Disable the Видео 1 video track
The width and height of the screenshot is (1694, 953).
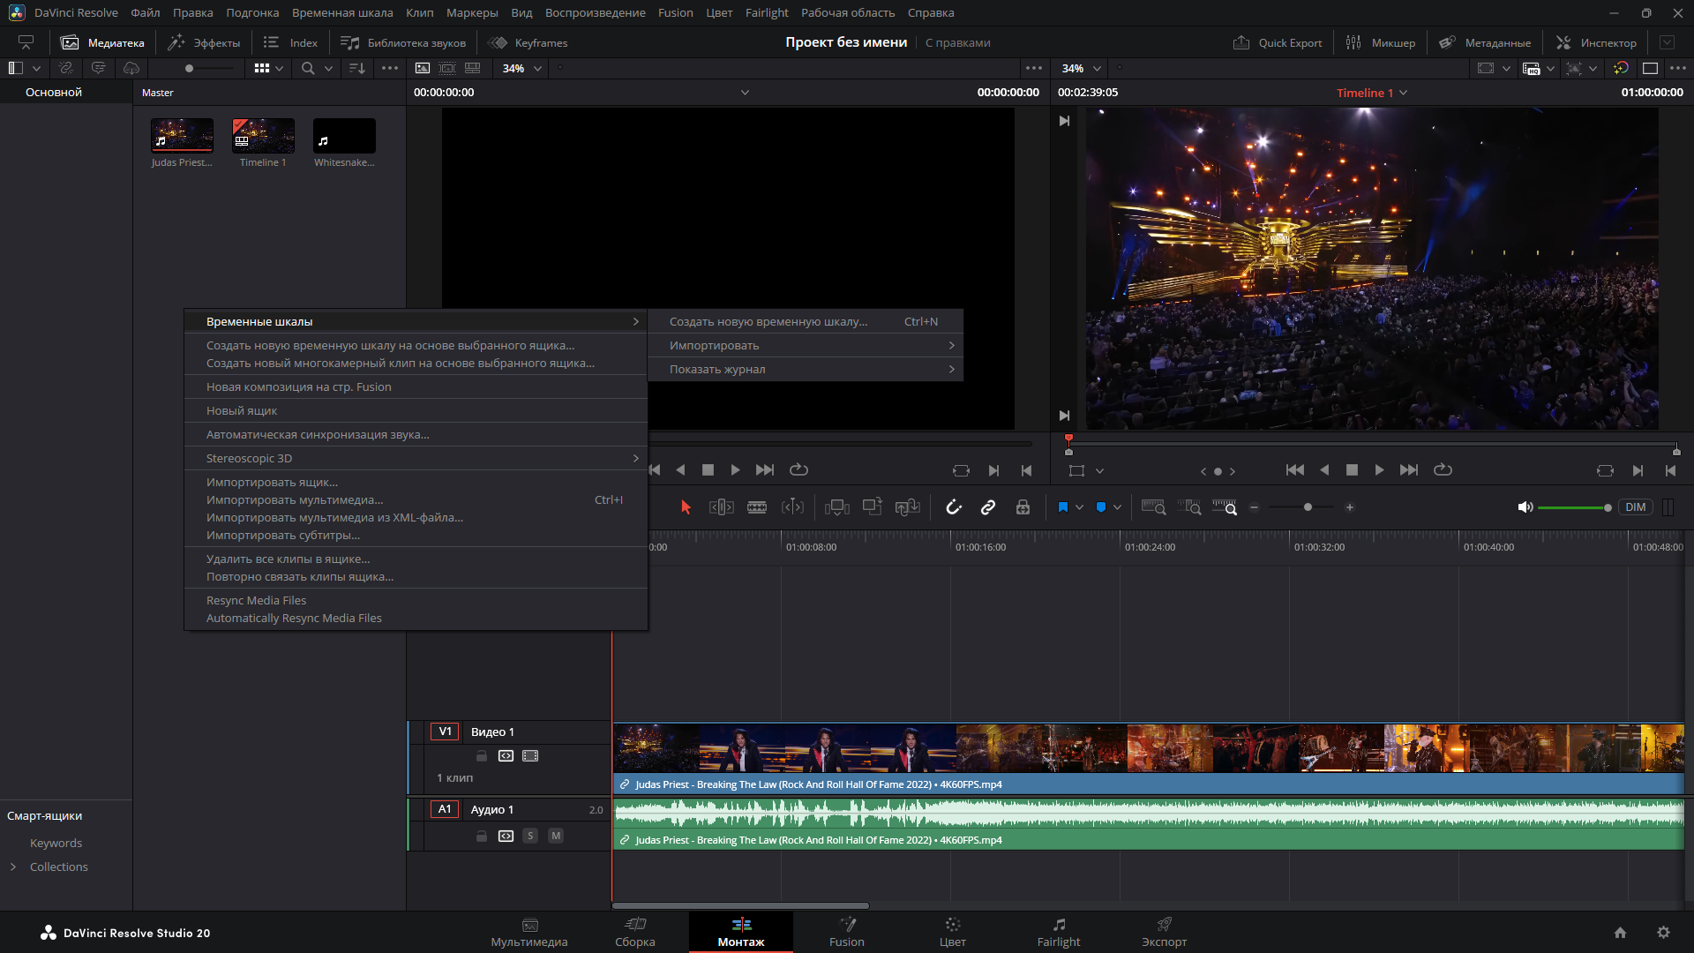tap(530, 756)
